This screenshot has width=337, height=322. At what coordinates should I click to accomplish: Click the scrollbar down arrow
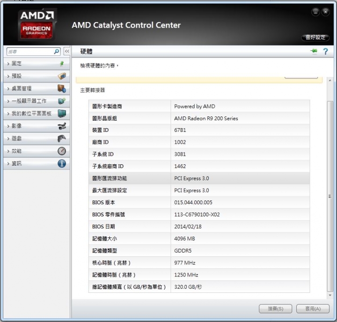(x=330, y=295)
